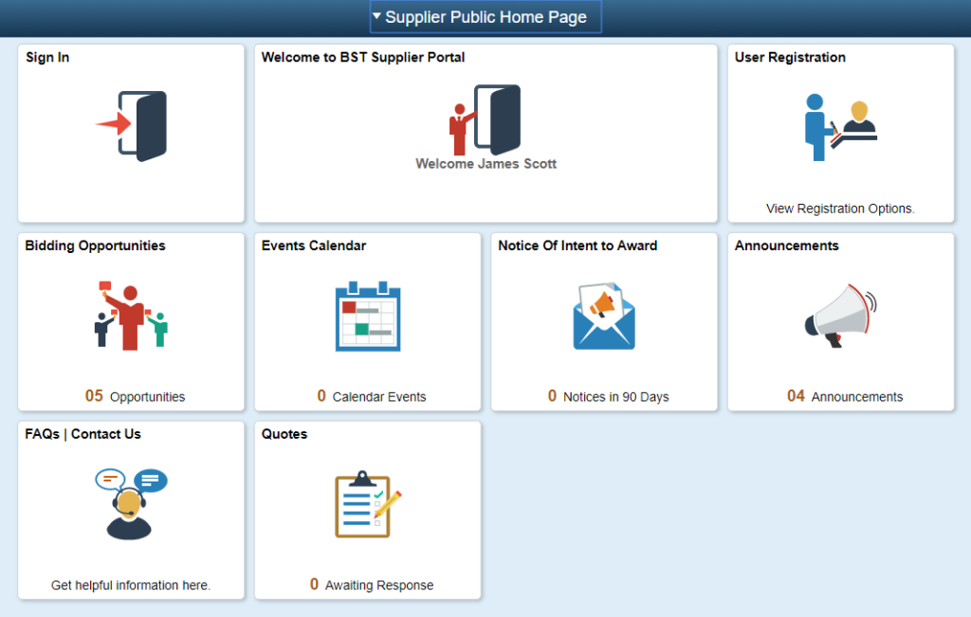Image resolution: width=971 pixels, height=617 pixels.
Task: Click the Events Calendar tile header
Action: (x=313, y=245)
